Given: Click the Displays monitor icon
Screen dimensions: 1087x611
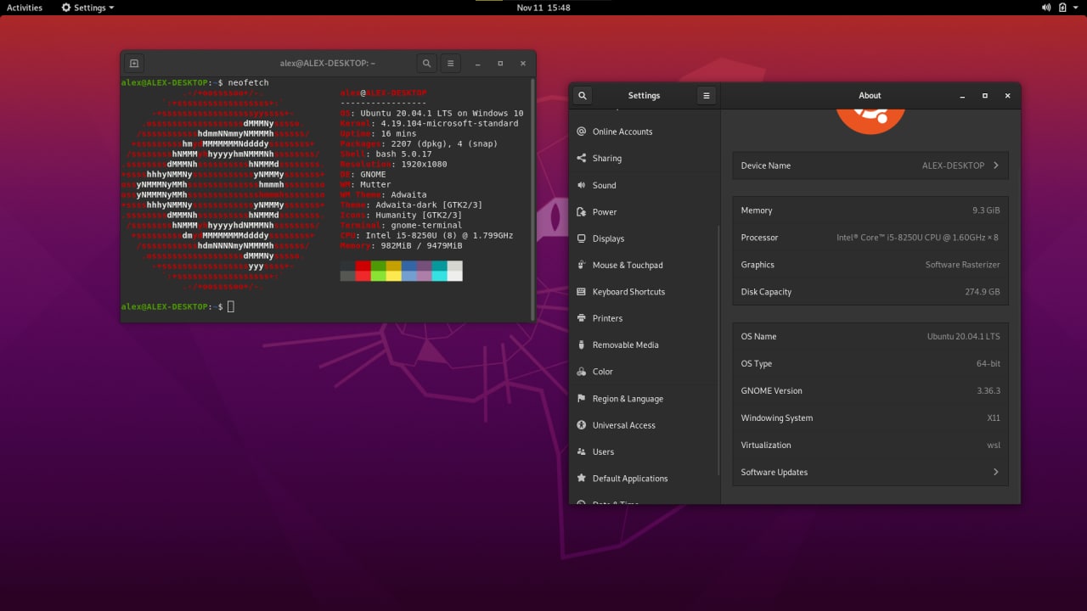Looking at the screenshot, I should pyautogui.click(x=582, y=238).
